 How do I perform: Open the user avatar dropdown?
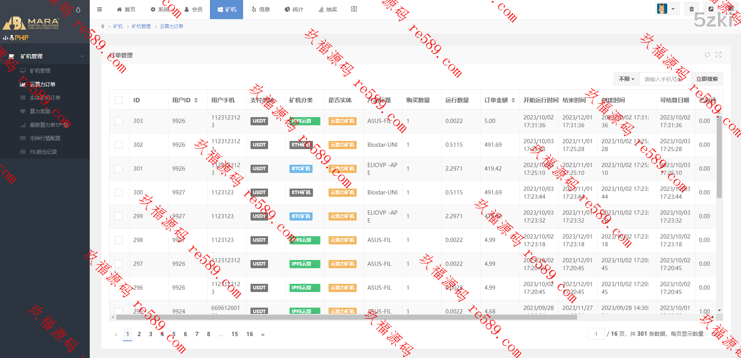(666, 9)
